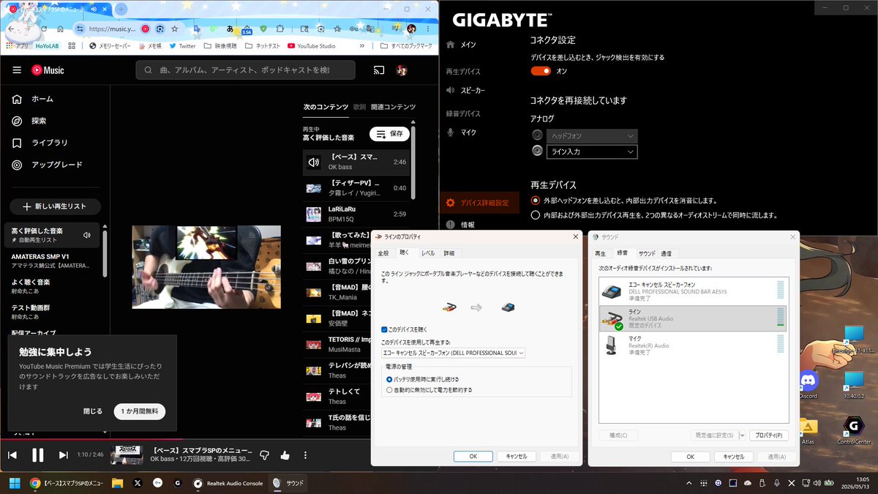Screen dimensions: 878x494
Task: Open the player bar three-dot menu
Action: [x=306, y=455]
